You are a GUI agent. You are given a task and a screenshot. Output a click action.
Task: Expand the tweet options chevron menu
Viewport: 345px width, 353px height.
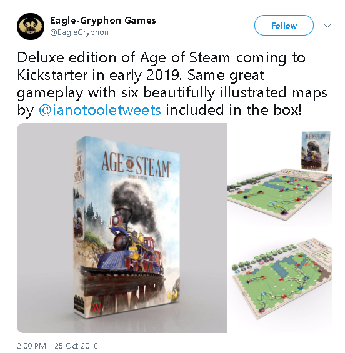tap(327, 26)
